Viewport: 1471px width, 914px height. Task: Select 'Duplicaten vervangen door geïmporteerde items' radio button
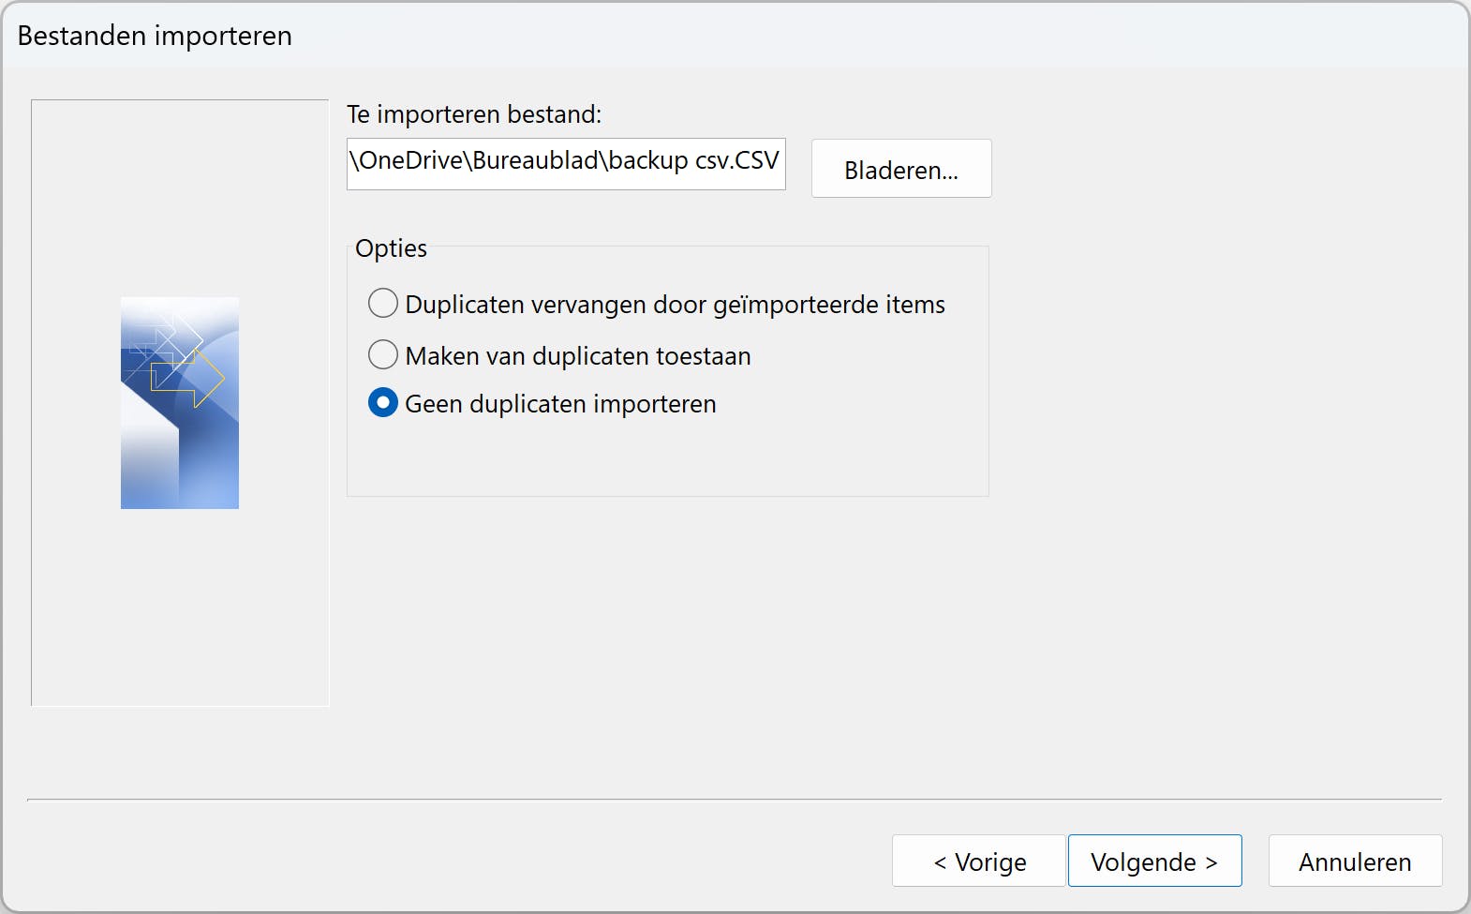(x=383, y=304)
